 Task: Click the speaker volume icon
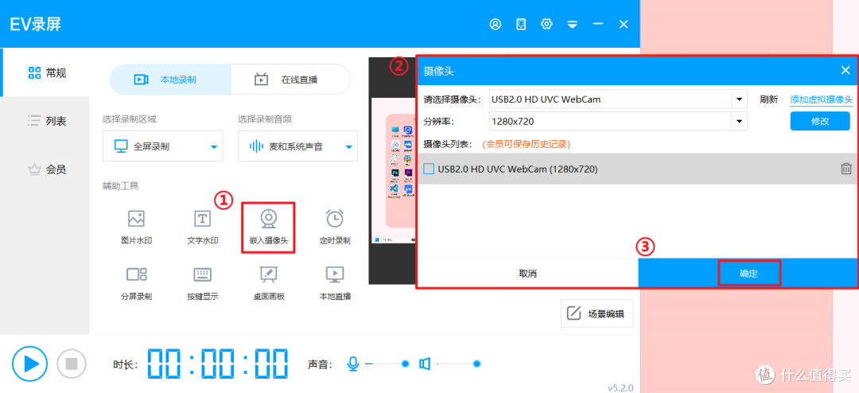click(x=425, y=364)
